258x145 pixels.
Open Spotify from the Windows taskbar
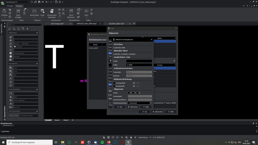coord(102,142)
